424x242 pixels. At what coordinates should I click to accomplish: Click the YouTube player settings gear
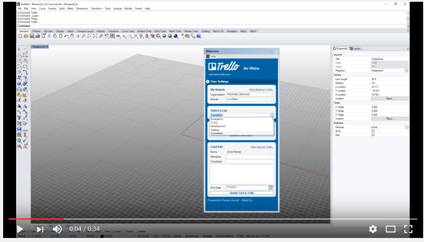tap(373, 229)
